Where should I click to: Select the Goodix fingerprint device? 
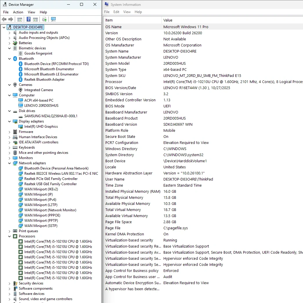point(38,53)
